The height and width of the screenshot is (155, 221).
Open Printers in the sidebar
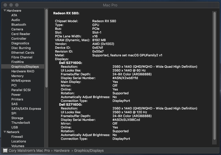pos(17,99)
